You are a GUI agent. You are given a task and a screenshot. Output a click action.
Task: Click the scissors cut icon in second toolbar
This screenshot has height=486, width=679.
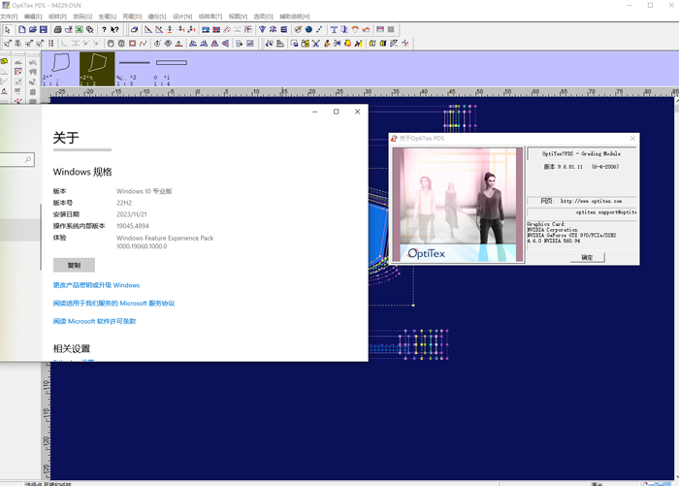click(315, 44)
